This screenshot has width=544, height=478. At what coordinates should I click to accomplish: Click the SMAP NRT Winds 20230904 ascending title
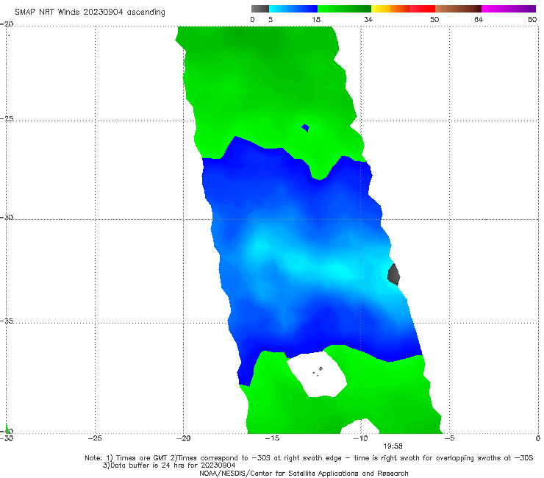tap(90, 13)
